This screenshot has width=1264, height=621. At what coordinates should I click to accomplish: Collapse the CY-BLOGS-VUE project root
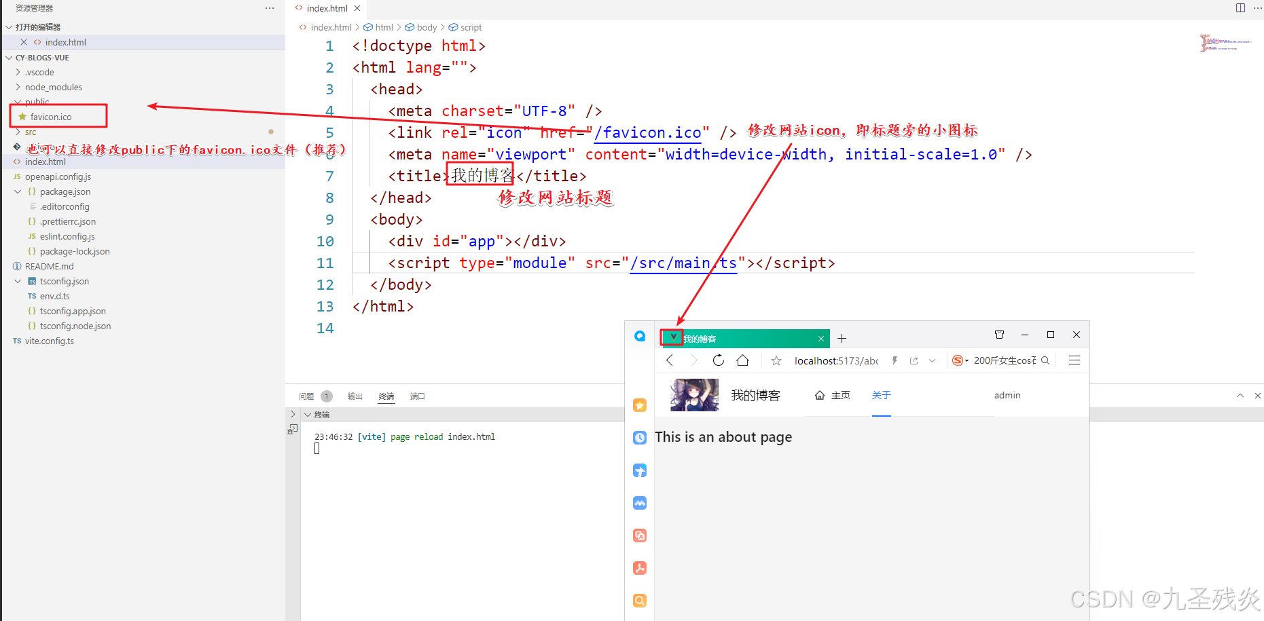(x=9, y=58)
